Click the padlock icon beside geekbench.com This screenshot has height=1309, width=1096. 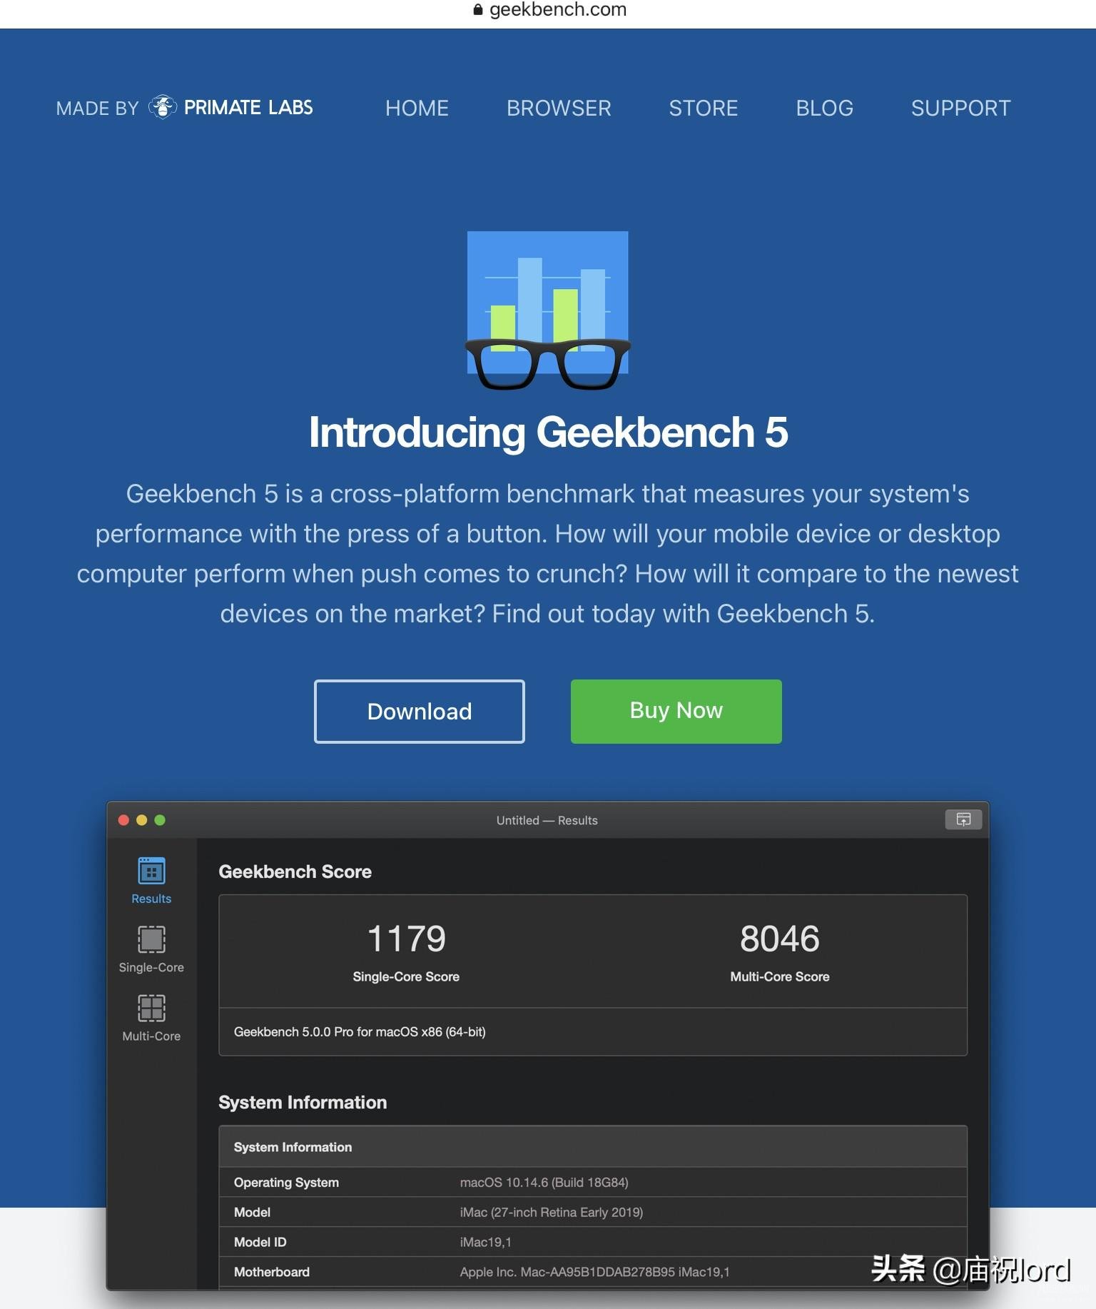478,10
